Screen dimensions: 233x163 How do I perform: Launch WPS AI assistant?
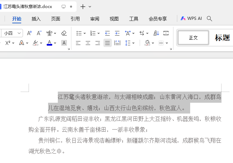191,18
